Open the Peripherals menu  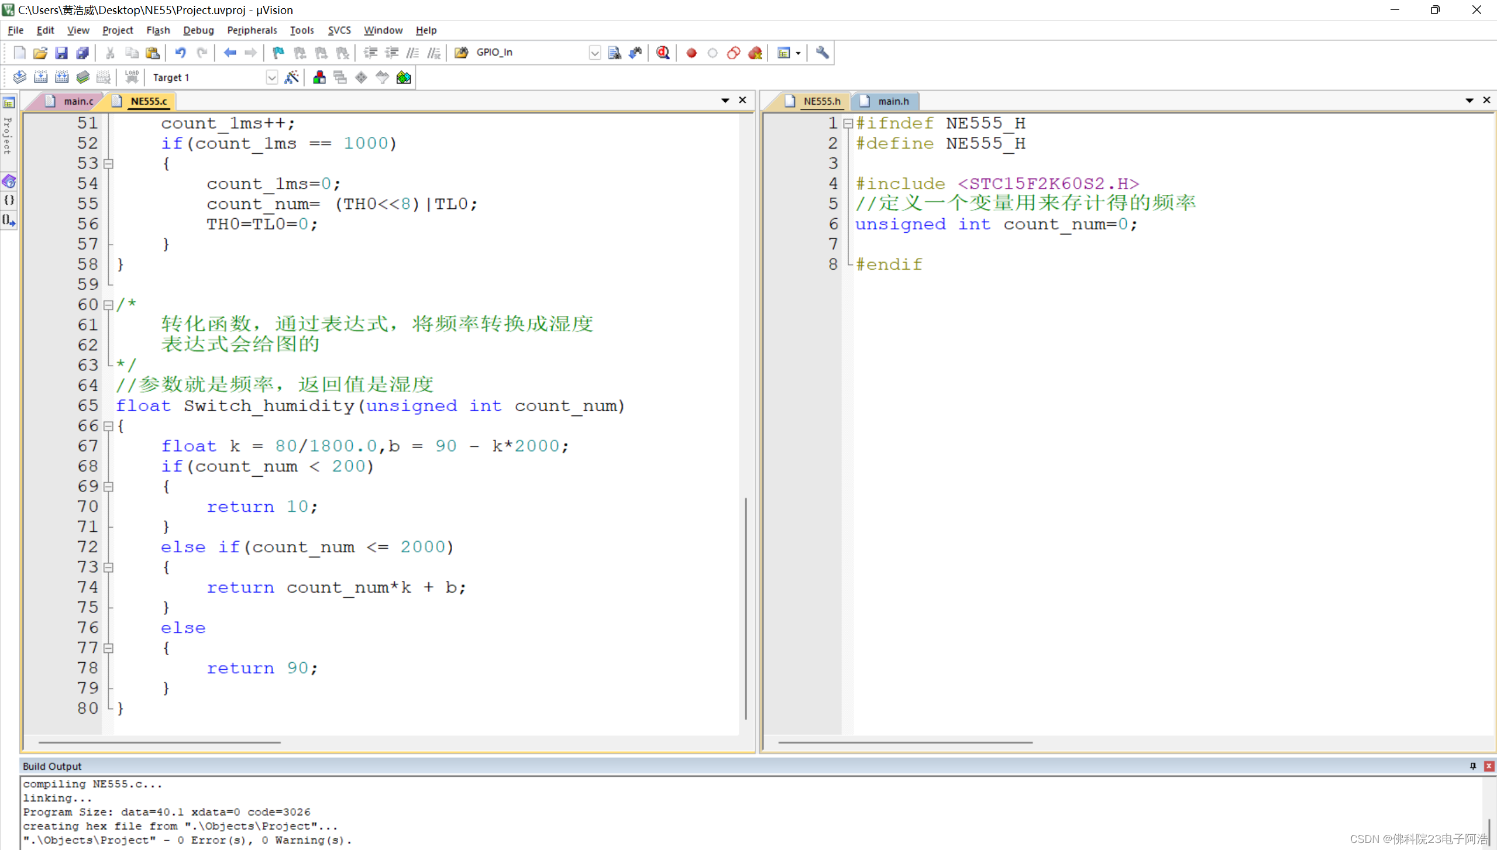coord(252,30)
